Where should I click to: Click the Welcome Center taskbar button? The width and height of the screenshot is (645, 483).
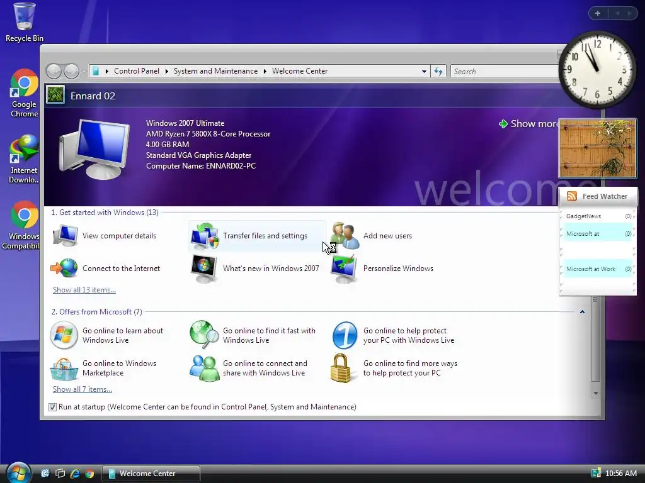coord(151,474)
